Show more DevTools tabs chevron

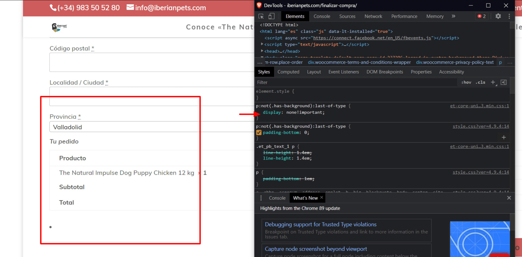[x=453, y=16]
